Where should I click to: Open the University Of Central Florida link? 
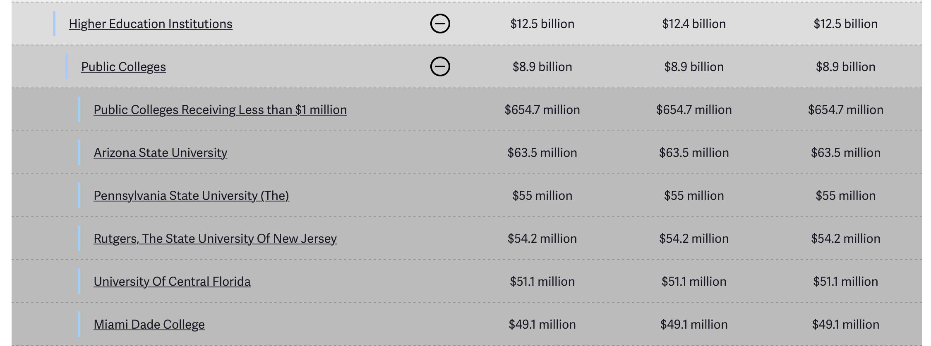coord(172,282)
